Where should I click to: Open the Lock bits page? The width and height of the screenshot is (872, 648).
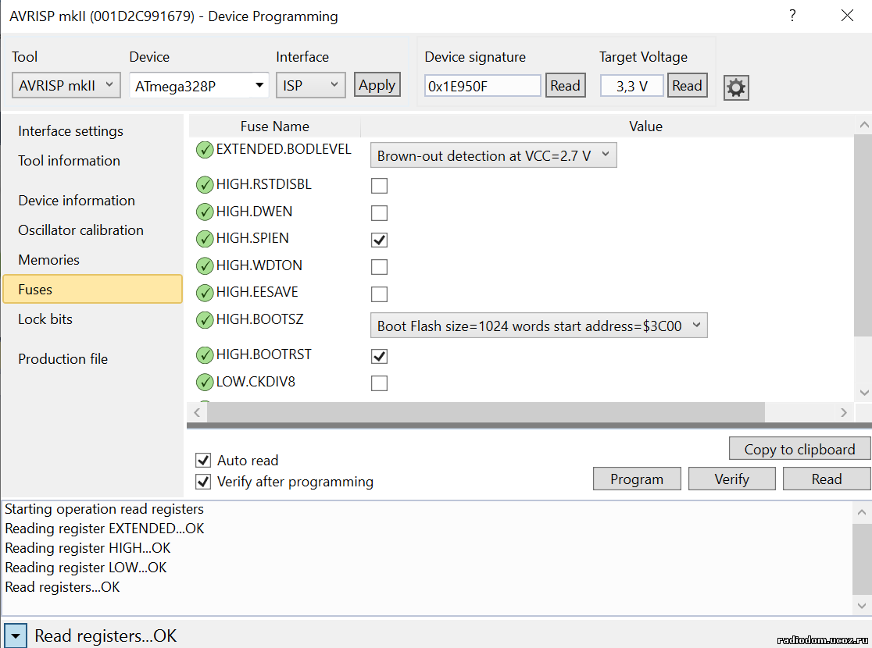click(x=45, y=319)
